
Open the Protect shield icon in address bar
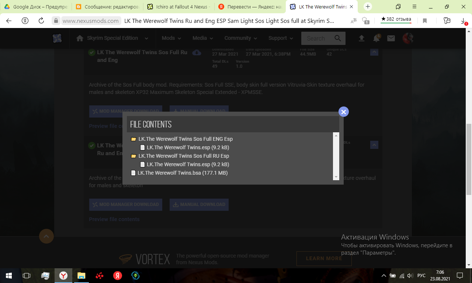pyautogui.click(x=365, y=21)
